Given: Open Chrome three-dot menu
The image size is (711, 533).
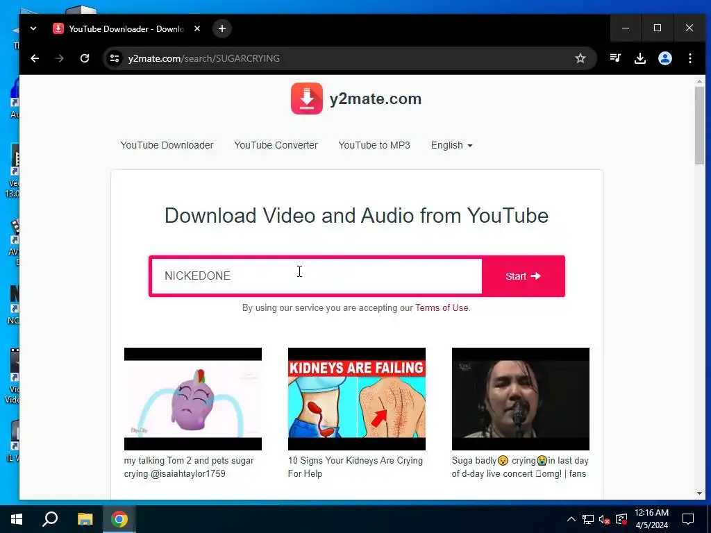Looking at the screenshot, I should [690, 58].
